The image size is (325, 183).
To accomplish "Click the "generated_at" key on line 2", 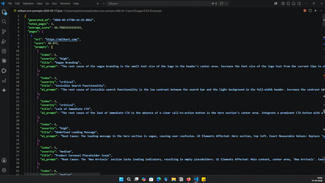I will (39, 20).
